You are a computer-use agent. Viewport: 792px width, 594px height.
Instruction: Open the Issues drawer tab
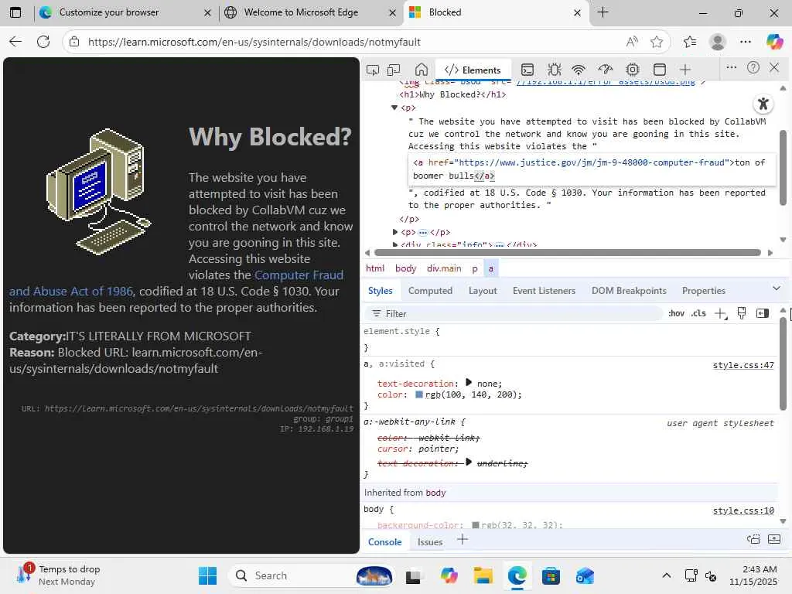[x=430, y=542]
